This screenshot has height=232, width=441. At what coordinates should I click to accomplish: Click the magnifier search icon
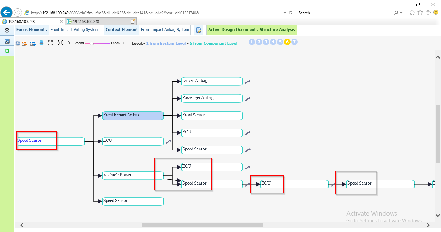(x=396, y=13)
